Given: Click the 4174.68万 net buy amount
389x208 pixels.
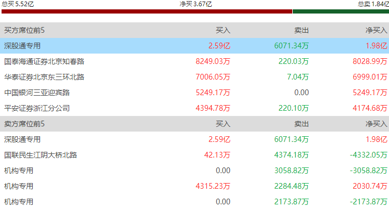Looking at the screenshot, I should 370,108.
